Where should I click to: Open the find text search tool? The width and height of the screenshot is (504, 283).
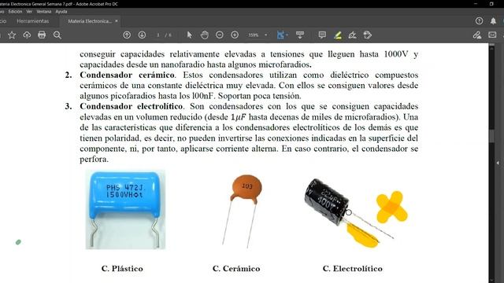pyautogui.click(x=57, y=35)
